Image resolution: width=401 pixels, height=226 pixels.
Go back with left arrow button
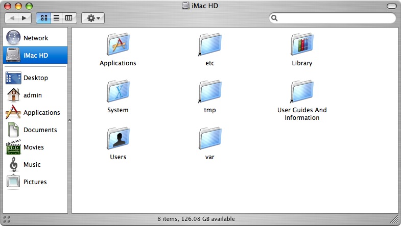click(x=12, y=18)
